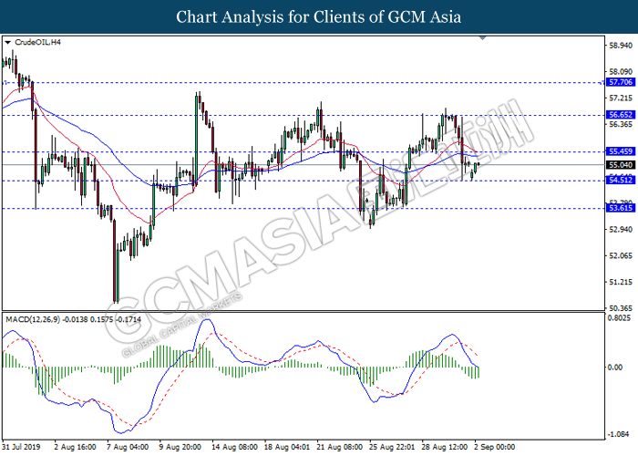Click the 56.652 blue price level label
This screenshot has height=456, width=638.
pyautogui.click(x=620, y=115)
